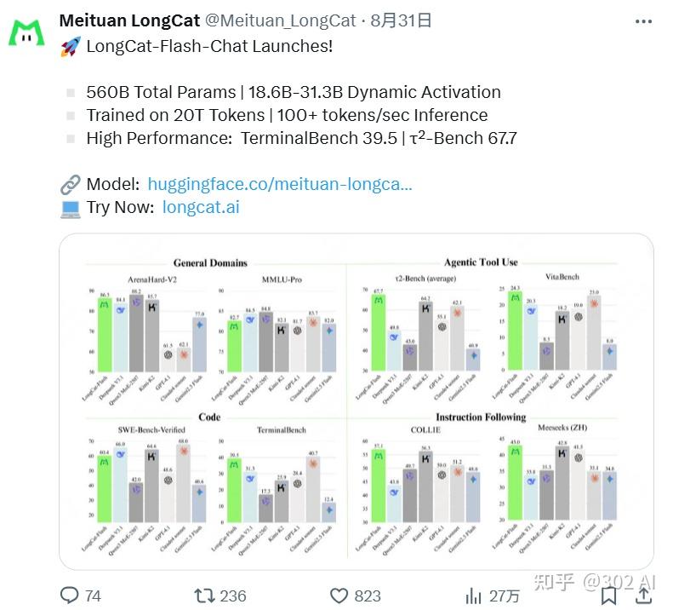The image size is (673, 610).
Task: Click the 236 reposts count
Action: tap(232, 596)
